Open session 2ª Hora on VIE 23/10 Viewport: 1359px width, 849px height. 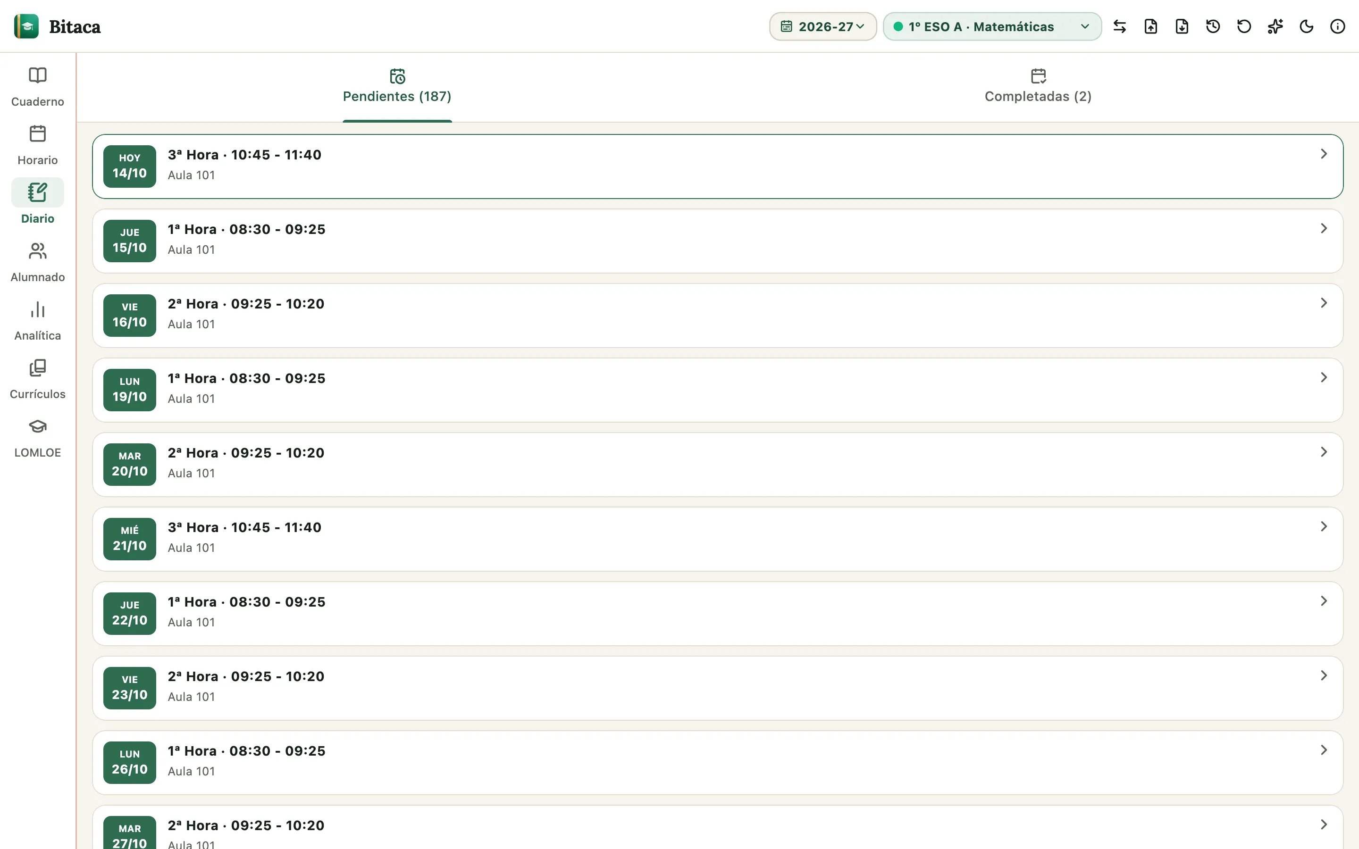pyautogui.click(x=718, y=689)
